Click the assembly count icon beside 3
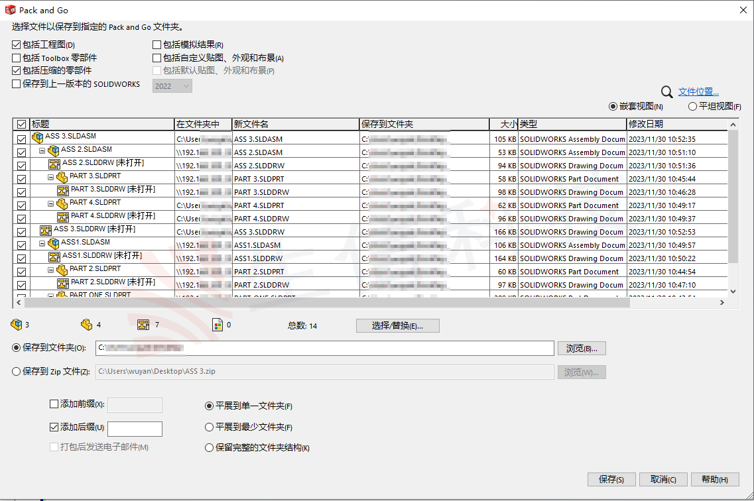Screen dimensions: 754x501 point(17,325)
